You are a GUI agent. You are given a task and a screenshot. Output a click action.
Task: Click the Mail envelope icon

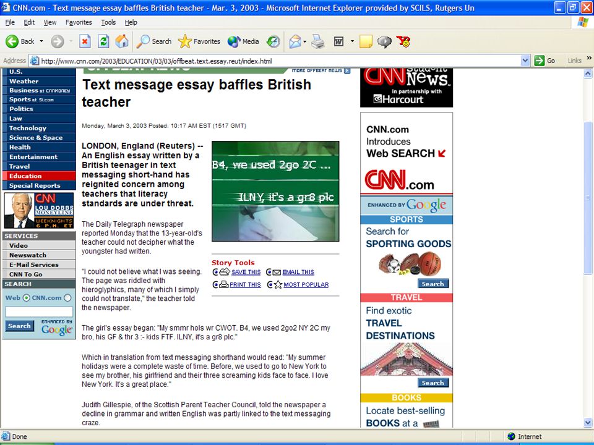[295, 41]
